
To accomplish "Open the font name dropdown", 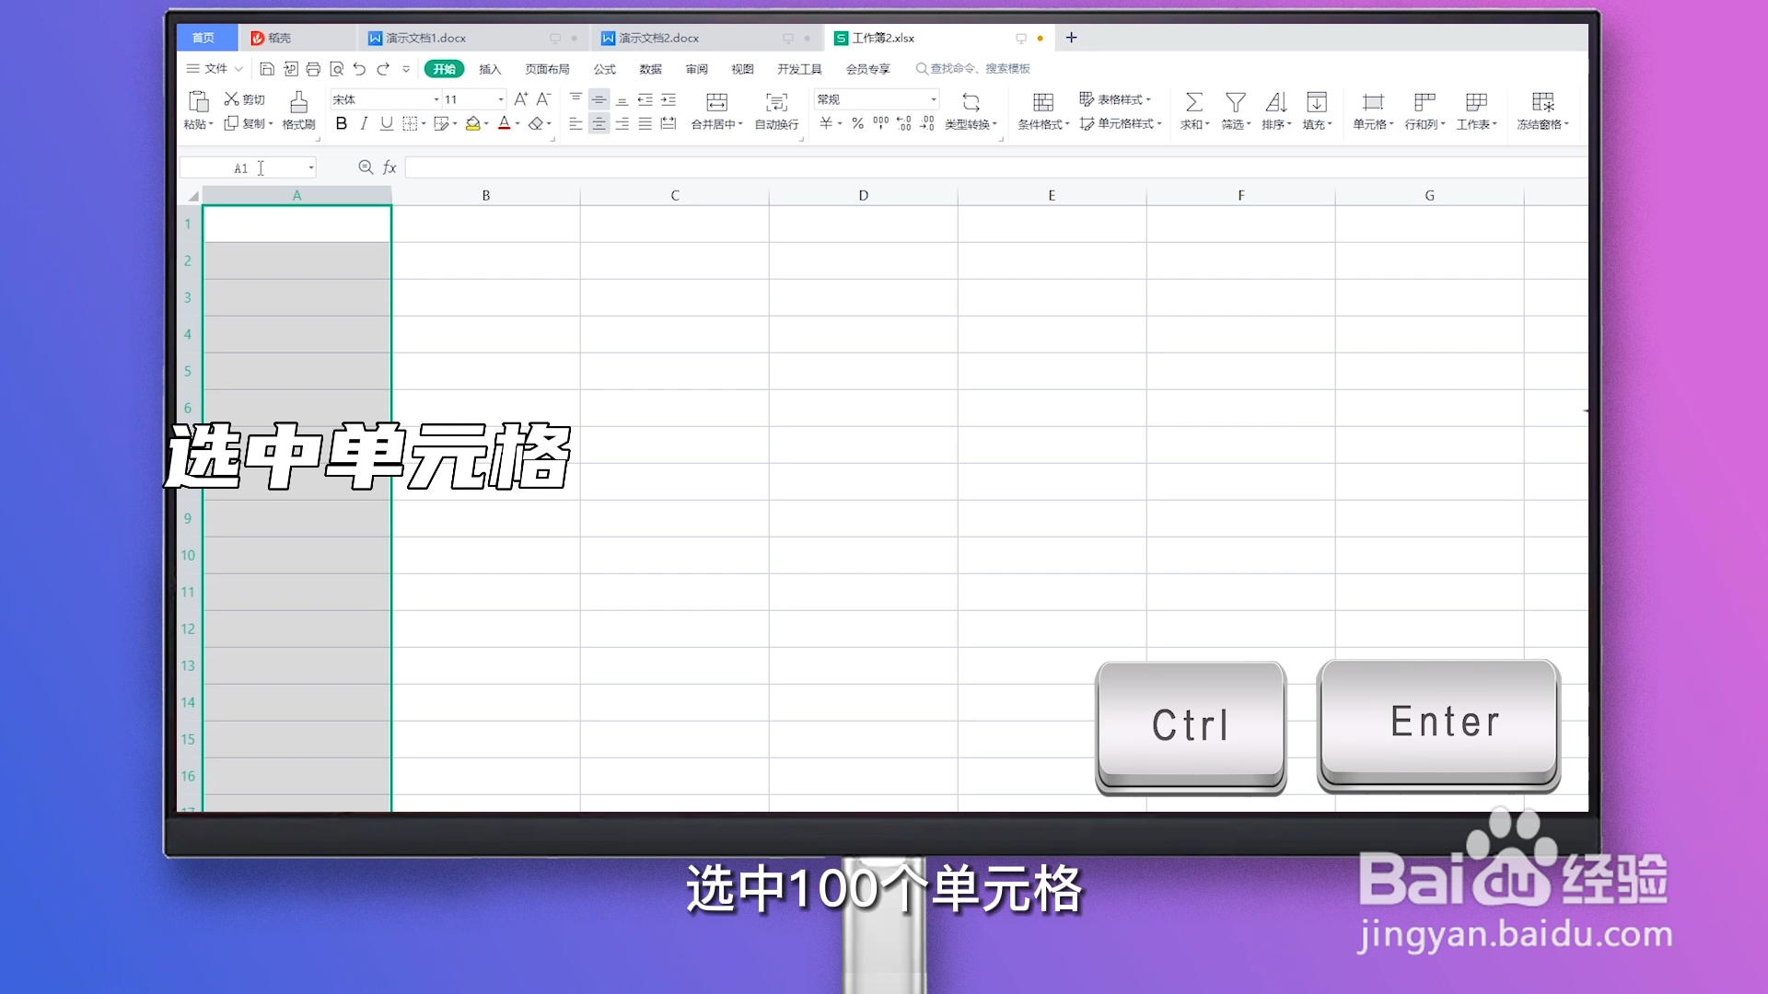I will pos(435,99).
